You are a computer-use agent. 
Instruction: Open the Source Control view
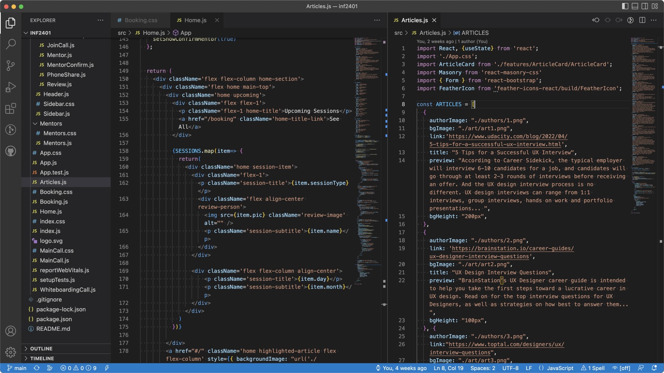[11, 66]
